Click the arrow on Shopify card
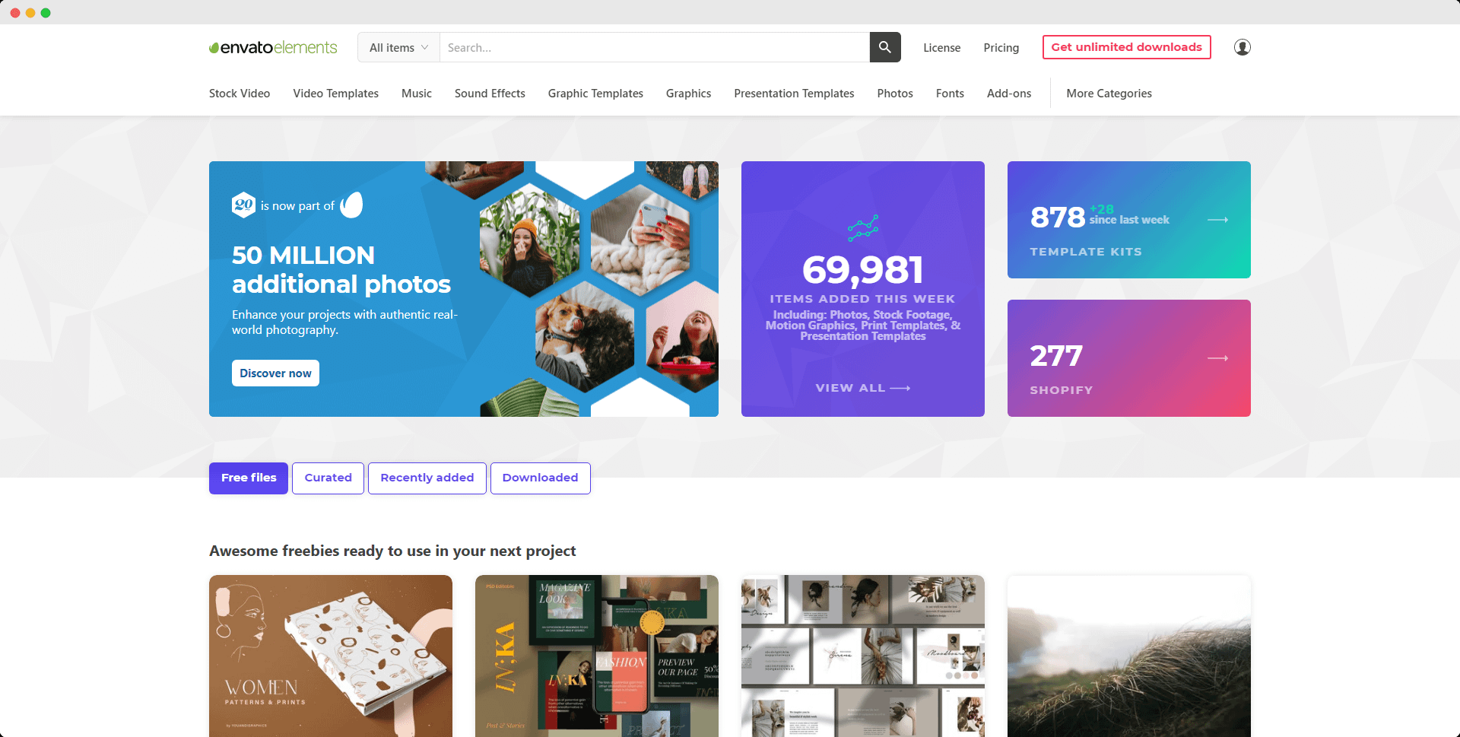The height and width of the screenshot is (737, 1460). pyautogui.click(x=1218, y=358)
